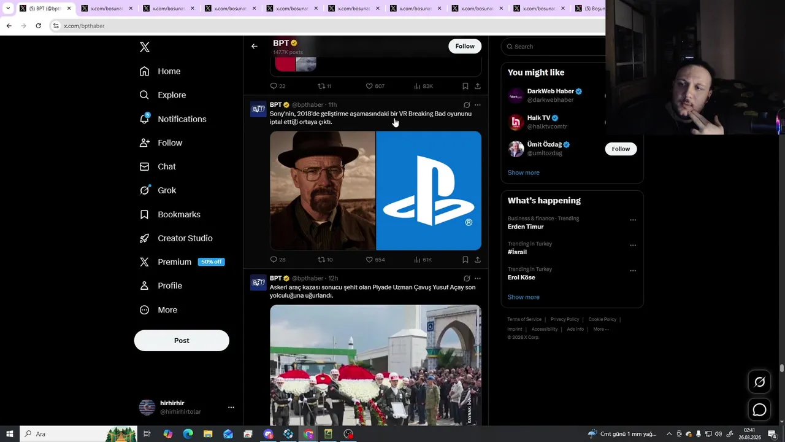Open more options for Erden Timur trend
The width and height of the screenshot is (785, 442).
tap(633, 220)
